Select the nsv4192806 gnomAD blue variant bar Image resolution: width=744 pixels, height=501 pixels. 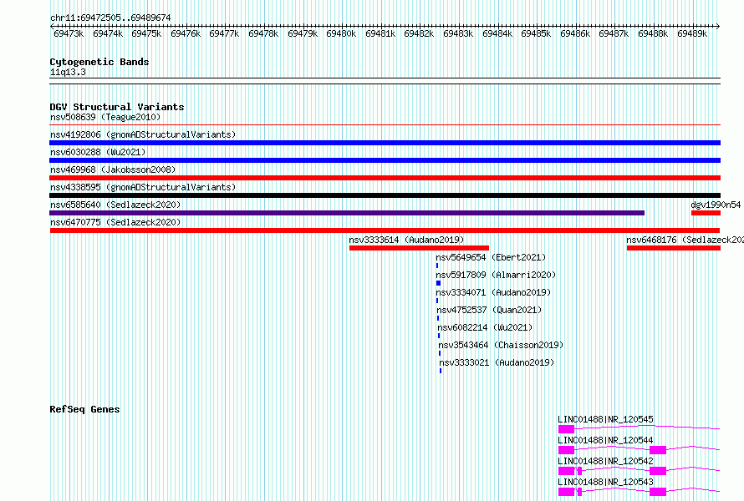coord(385,143)
